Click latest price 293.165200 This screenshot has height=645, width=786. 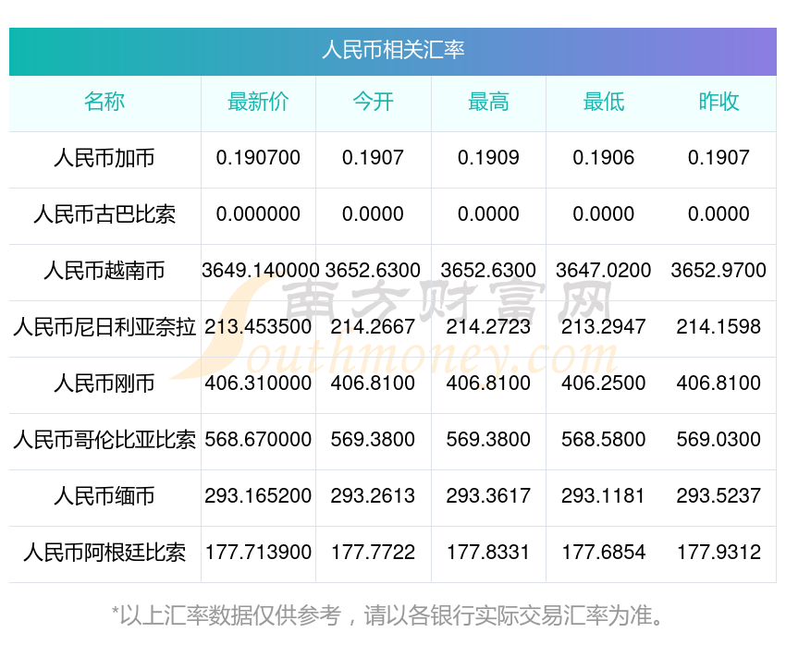258,496
